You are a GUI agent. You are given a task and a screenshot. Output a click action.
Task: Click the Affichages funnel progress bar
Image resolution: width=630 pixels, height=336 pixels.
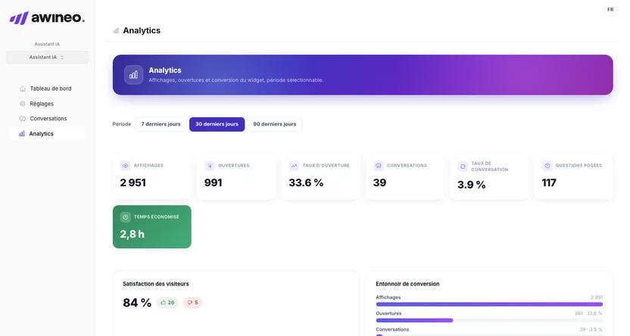point(489,304)
